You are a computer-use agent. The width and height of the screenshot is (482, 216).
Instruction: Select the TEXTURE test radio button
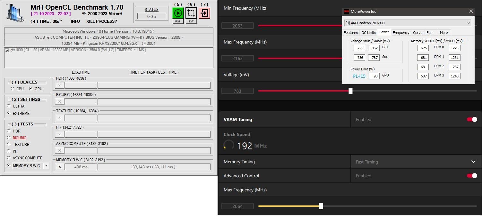tap(9, 144)
